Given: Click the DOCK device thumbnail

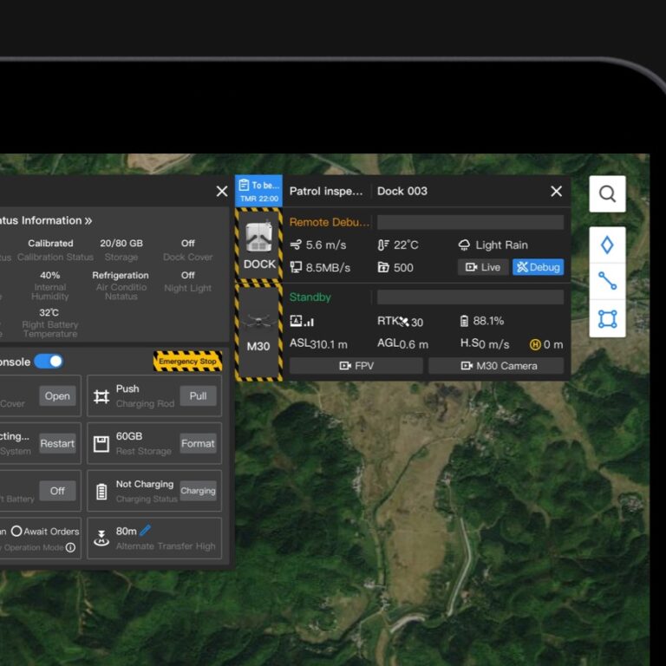Looking at the screenshot, I should coord(259,245).
